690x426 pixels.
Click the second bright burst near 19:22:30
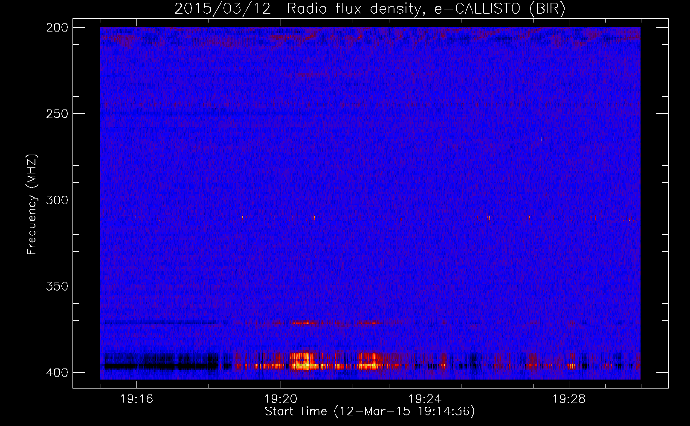(369, 361)
